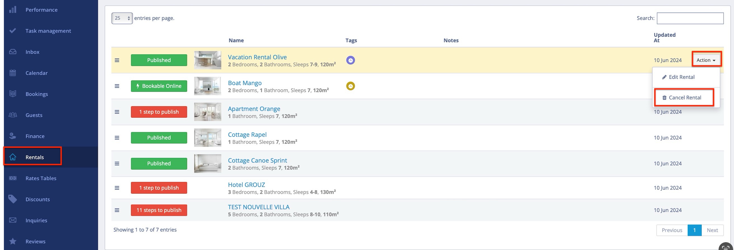734x250 pixels.
Task: Click the Discounts tag icon
Action: coord(13,199)
